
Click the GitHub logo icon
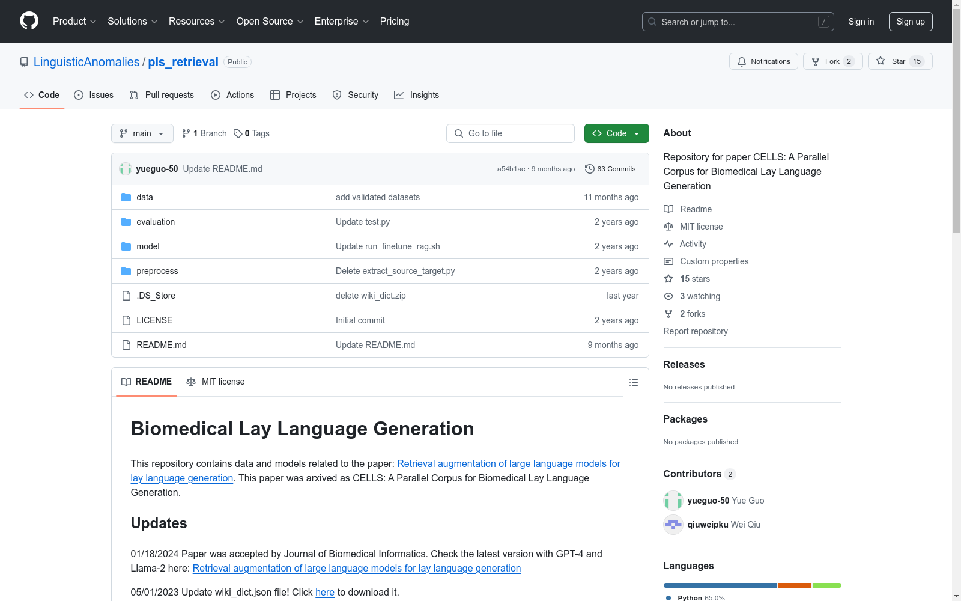coord(29,21)
